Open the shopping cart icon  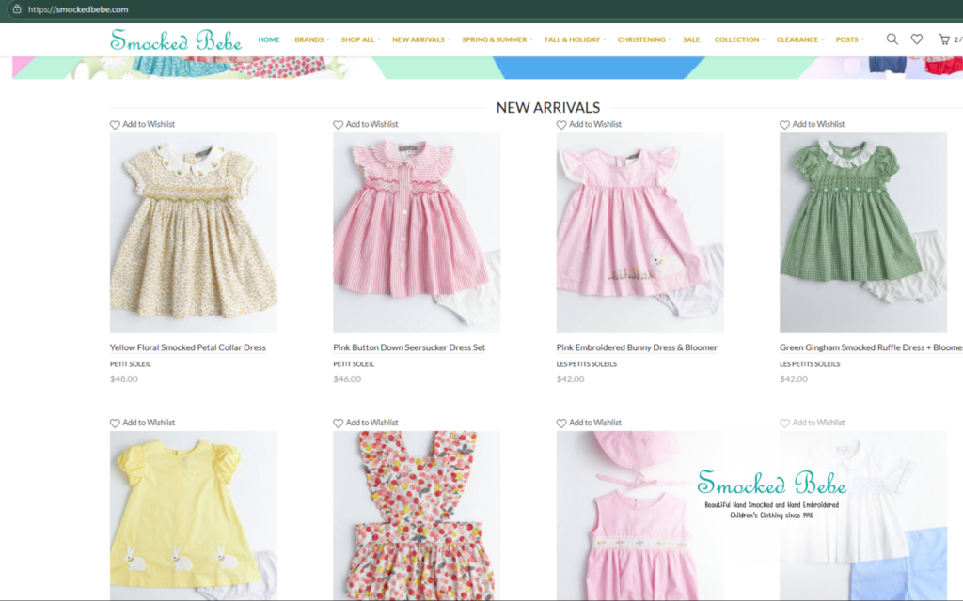pos(944,39)
